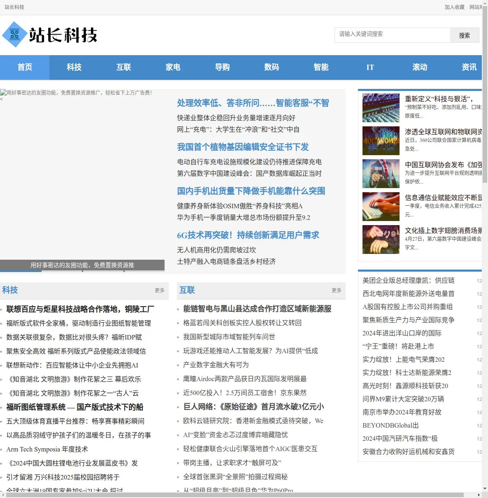Open 数据关联很复杂 福昕IDP article
488x498 pixels.
(x=74, y=337)
